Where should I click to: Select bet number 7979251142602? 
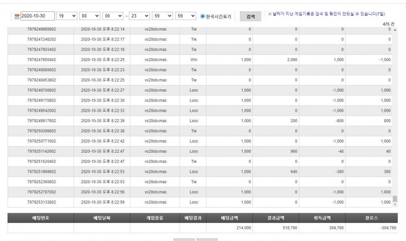pos(42,151)
